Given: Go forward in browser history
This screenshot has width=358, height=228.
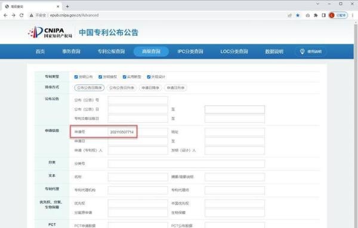Looking at the screenshot, I should pyautogui.click(x=14, y=16).
